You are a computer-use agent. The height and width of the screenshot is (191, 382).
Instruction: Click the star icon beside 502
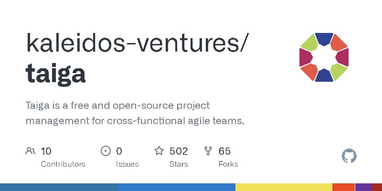159,151
